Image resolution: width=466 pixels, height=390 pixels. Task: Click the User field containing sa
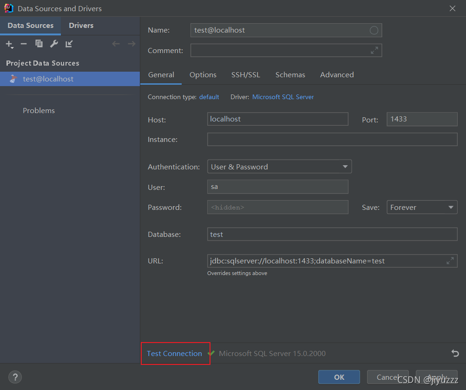pyautogui.click(x=277, y=187)
